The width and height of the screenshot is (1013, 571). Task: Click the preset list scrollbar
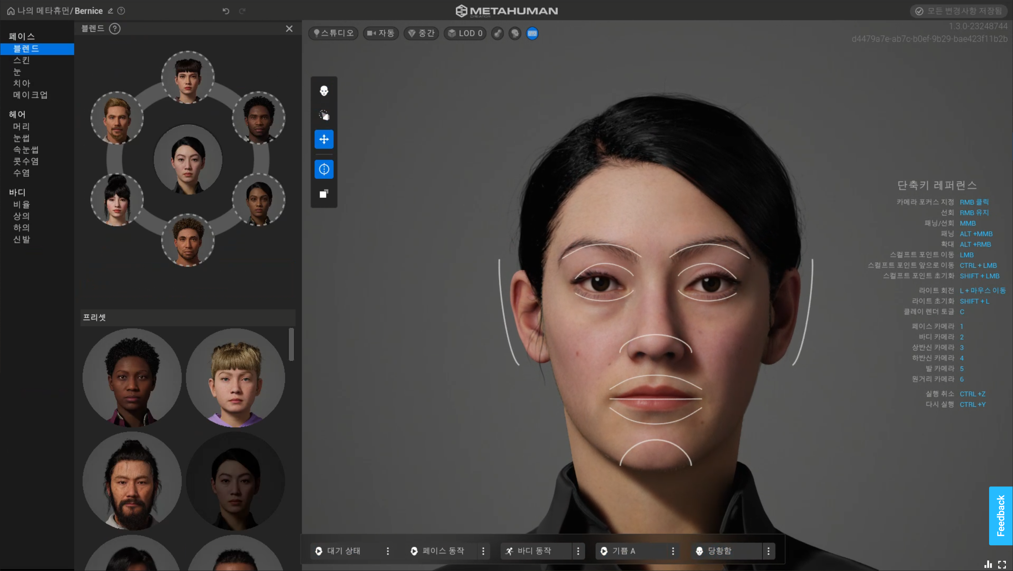(291, 344)
